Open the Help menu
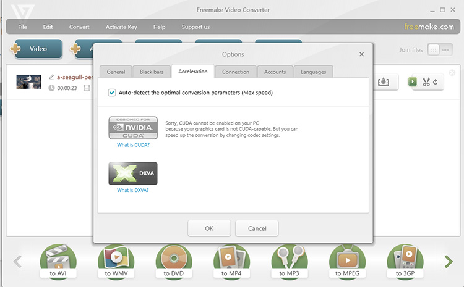Image resolution: width=464 pixels, height=287 pixels. tap(159, 27)
